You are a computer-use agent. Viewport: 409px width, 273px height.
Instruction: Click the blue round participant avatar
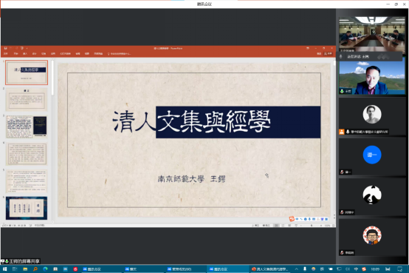(372, 155)
